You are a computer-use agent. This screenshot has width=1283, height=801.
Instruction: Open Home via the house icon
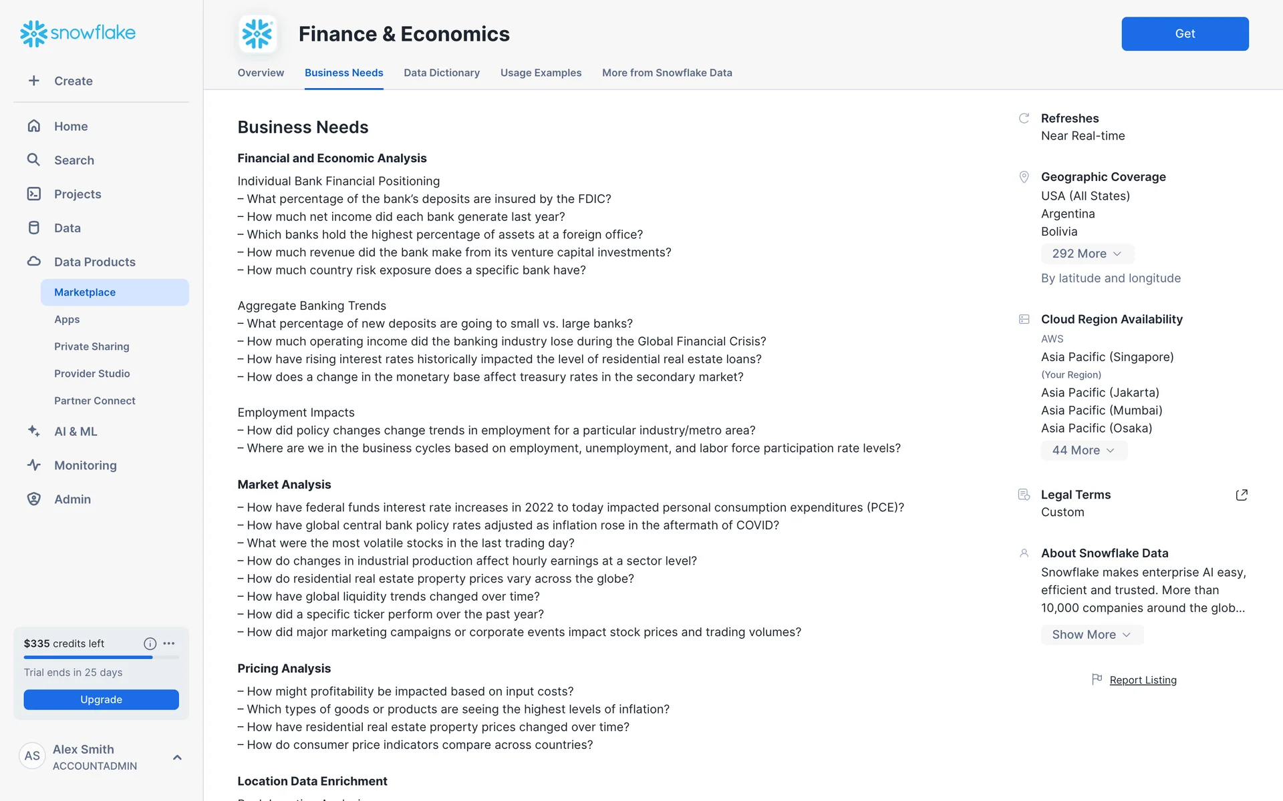coord(33,126)
